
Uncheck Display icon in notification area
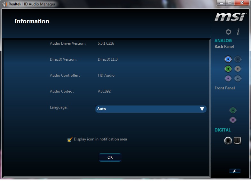pos(69,140)
